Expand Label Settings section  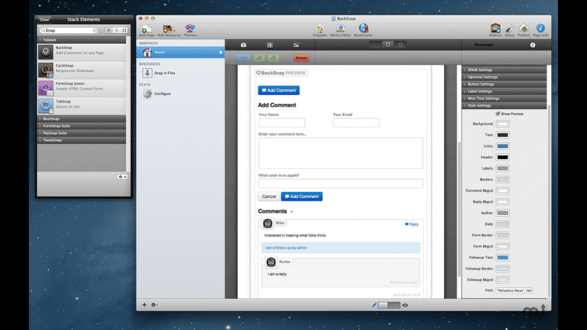click(x=504, y=91)
